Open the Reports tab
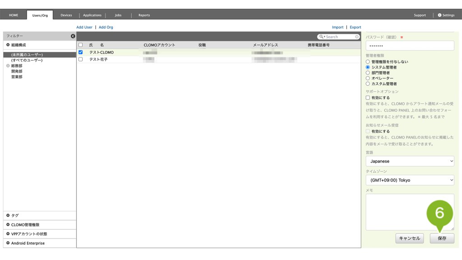 (x=144, y=15)
